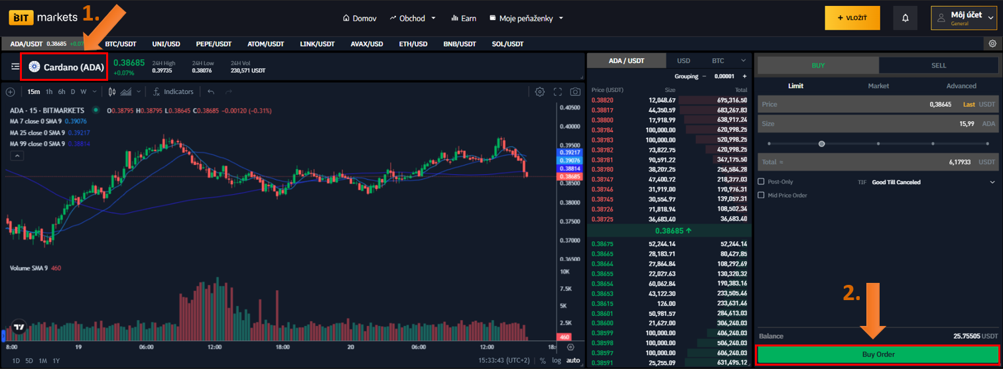Image resolution: width=1003 pixels, height=369 pixels.
Task: Open the Môj účet dropdown
Action: 965,18
